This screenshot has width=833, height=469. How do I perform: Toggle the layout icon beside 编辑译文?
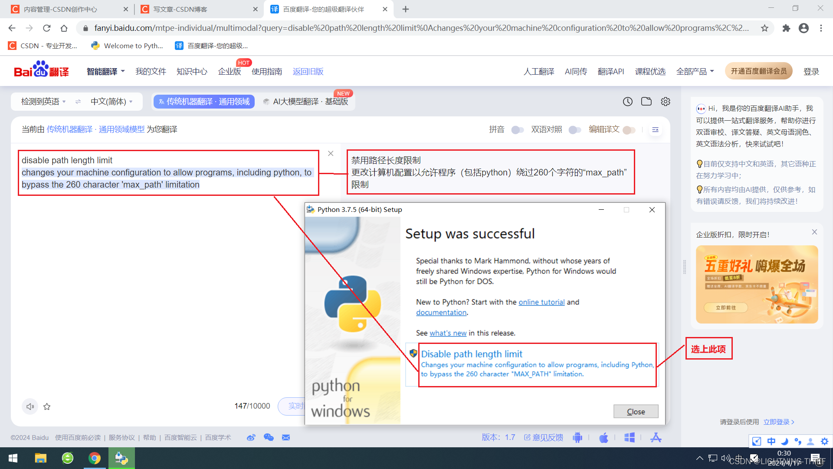click(655, 129)
